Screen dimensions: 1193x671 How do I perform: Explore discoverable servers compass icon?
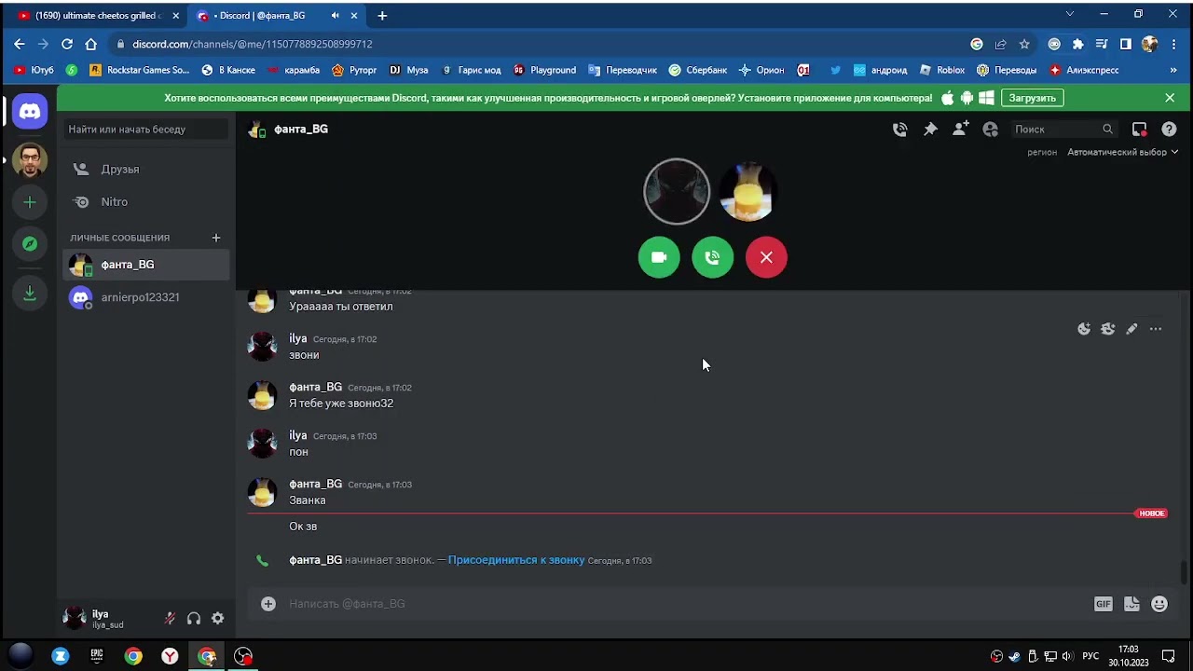click(30, 244)
